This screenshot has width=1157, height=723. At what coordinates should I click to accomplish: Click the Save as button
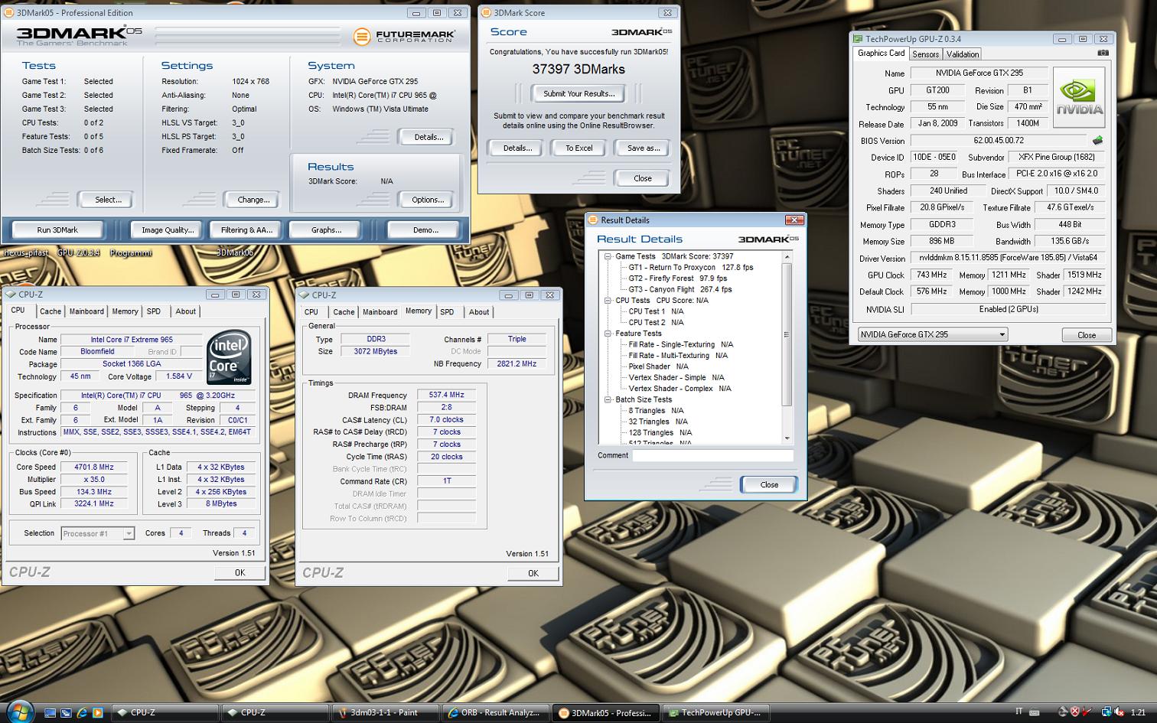coord(643,148)
